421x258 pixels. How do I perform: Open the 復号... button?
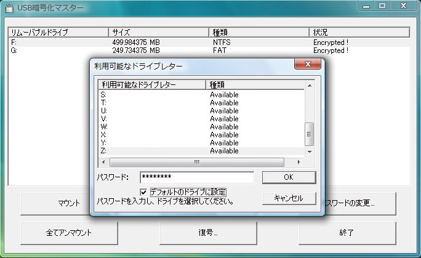[208, 233]
